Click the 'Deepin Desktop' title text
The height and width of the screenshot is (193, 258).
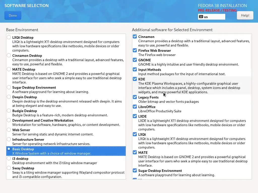click(25, 97)
